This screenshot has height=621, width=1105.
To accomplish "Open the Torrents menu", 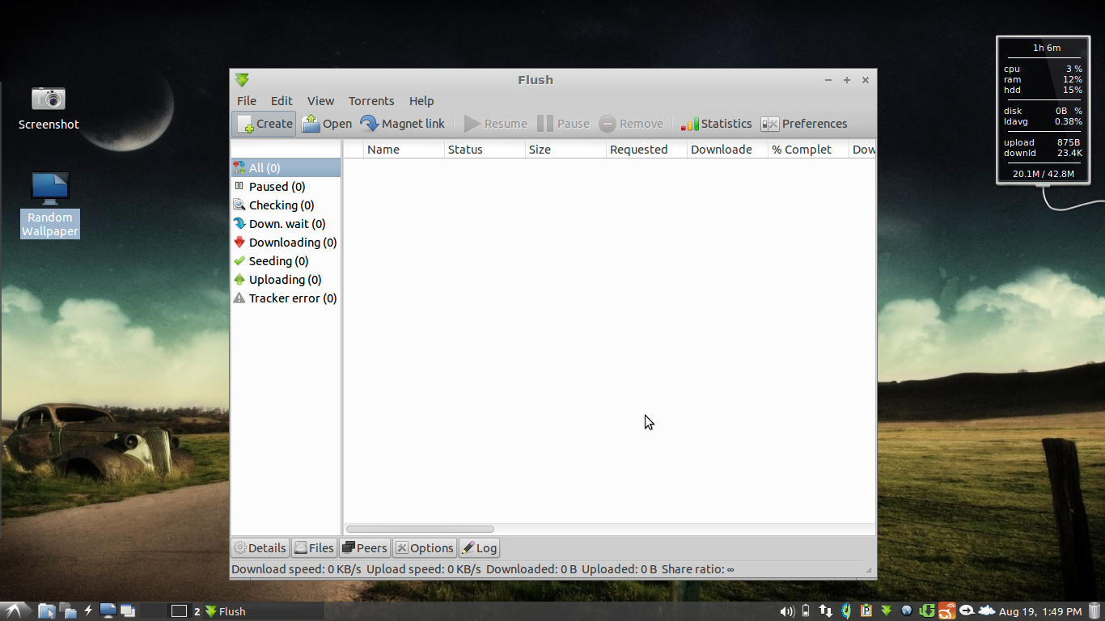I will (x=371, y=101).
